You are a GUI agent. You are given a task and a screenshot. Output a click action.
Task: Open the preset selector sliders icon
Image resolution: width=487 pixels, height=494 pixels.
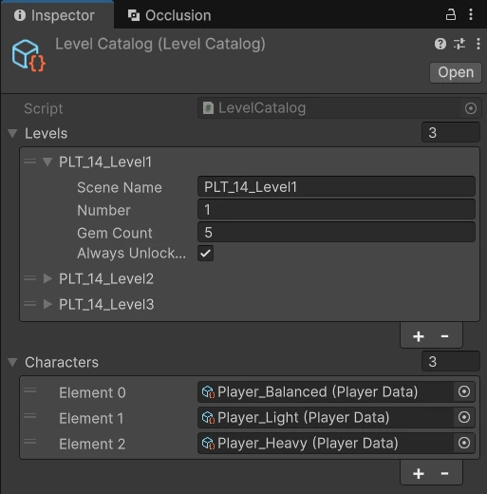pos(459,44)
